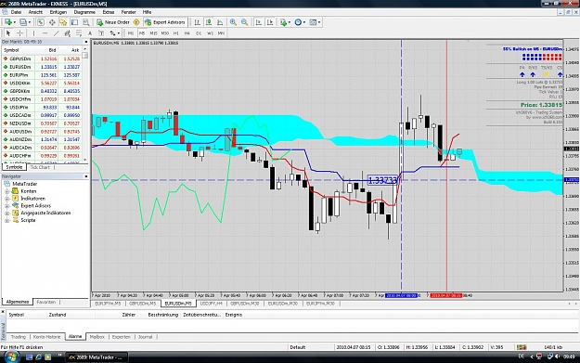Viewport: 580px width, 363px height.
Task: Expand Expert Advisors in Navigator tree
Action: click(x=6, y=206)
